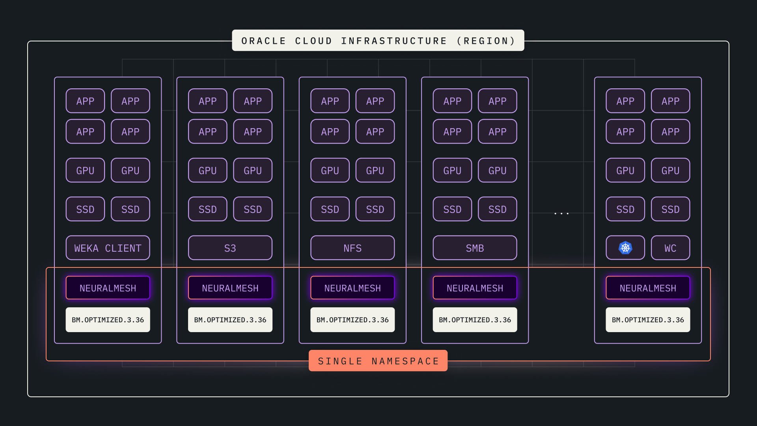Click BM.OPTIMIZED.3.36 label in first column
This screenshot has width=757, height=426.
pyautogui.click(x=108, y=319)
